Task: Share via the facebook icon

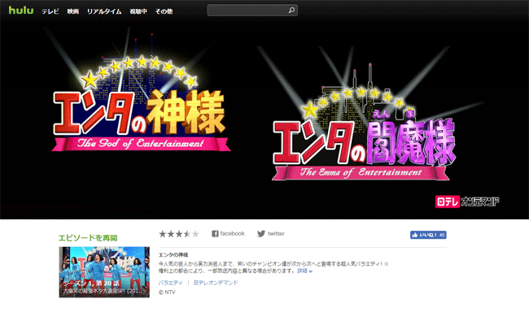Action: (x=215, y=233)
